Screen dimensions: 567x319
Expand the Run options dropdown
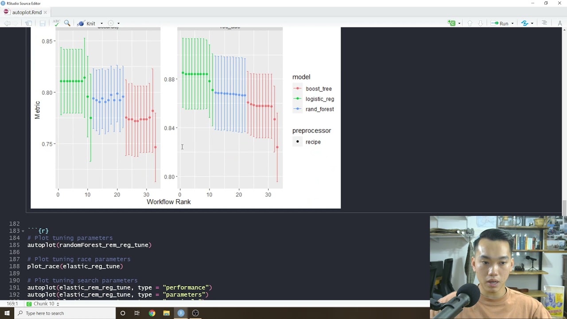[x=513, y=23]
